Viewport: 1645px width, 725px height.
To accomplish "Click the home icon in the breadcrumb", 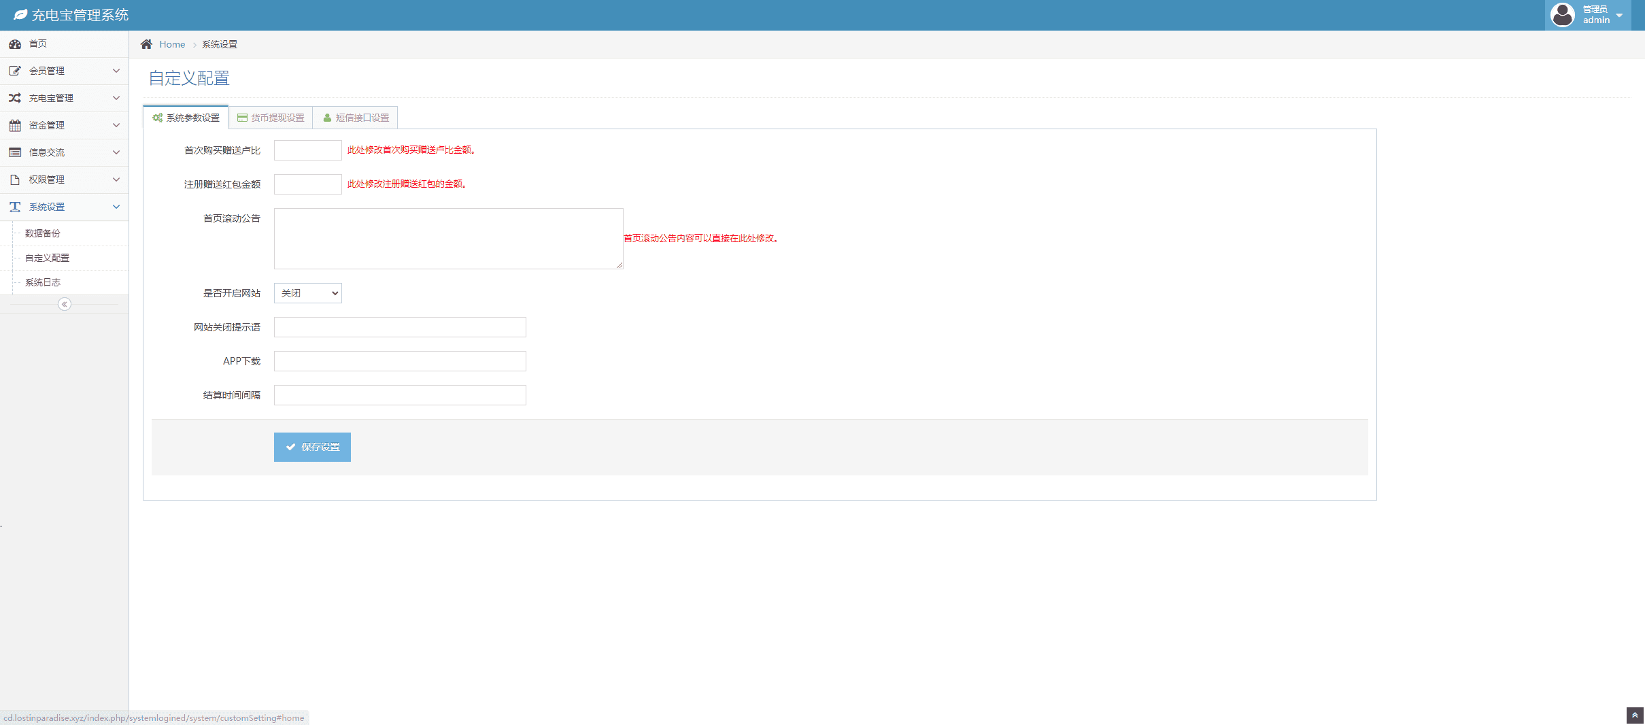I will tap(146, 44).
